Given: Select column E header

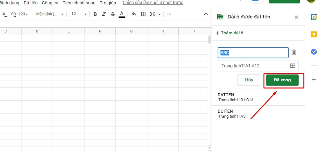Looking at the screenshot, I should coord(68,31).
